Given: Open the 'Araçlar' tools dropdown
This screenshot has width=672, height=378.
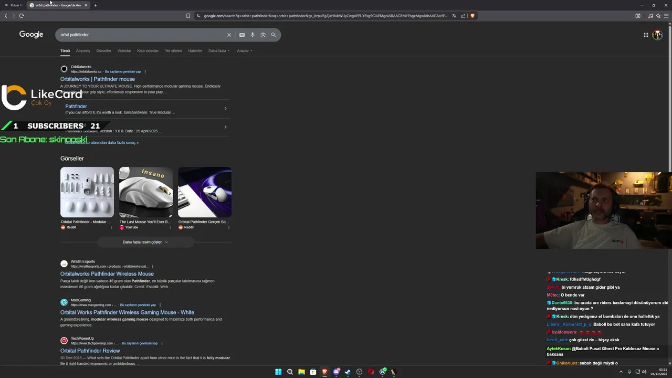Looking at the screenshot, I should point(245,51).
